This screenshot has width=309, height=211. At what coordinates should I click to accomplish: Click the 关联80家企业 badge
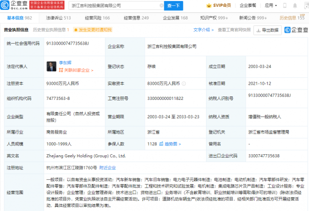pos(71,69)
